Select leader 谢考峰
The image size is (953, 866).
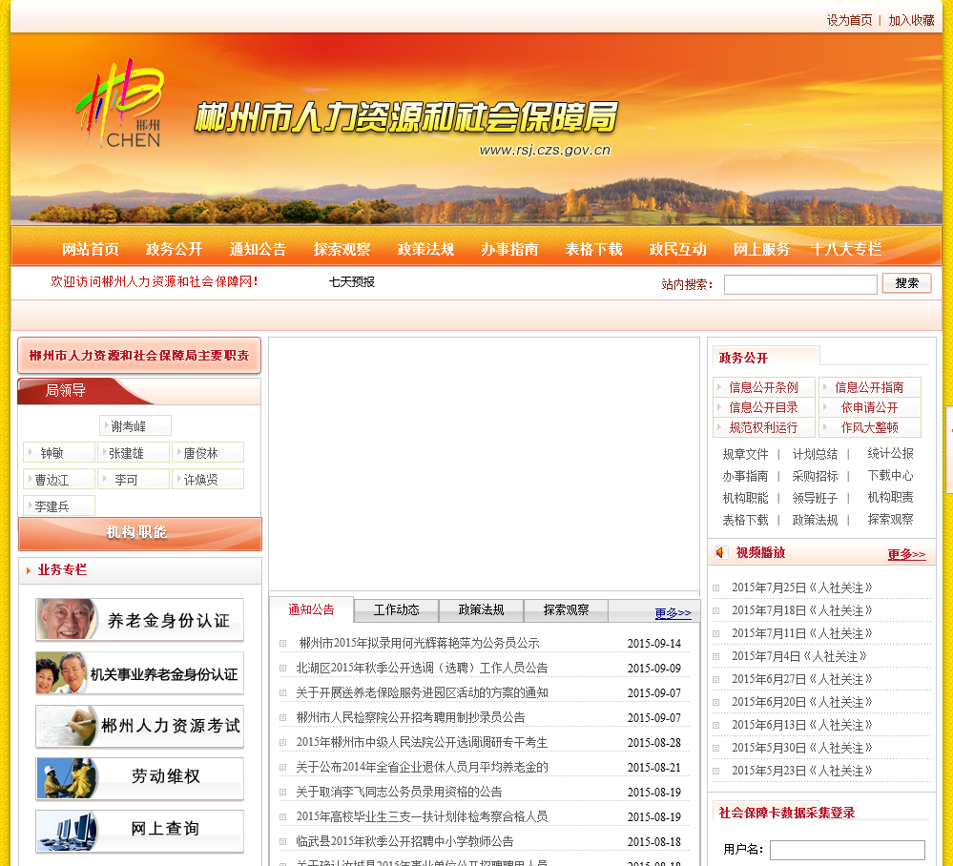tap(135, 426)
